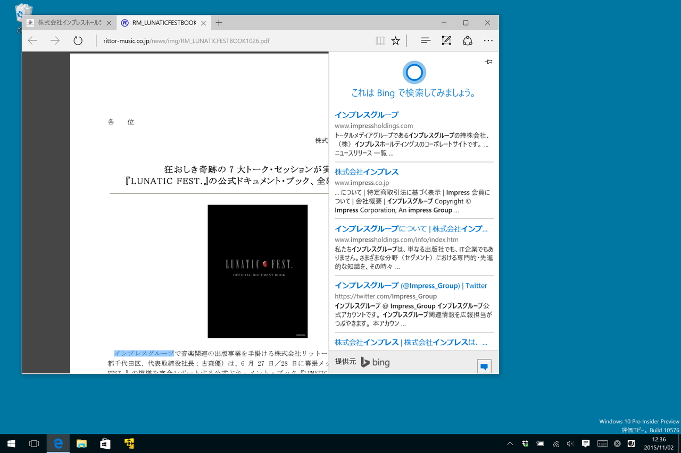This screenshot has height=453, width=681.
Task: Open the feedback speech bubble in Bing pane
Action: (484, 365)
